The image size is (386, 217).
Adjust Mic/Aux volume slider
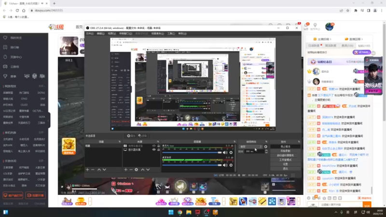tap(192, 152)
